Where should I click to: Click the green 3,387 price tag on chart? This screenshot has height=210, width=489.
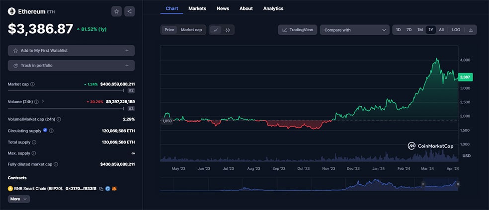pos(465,77)
